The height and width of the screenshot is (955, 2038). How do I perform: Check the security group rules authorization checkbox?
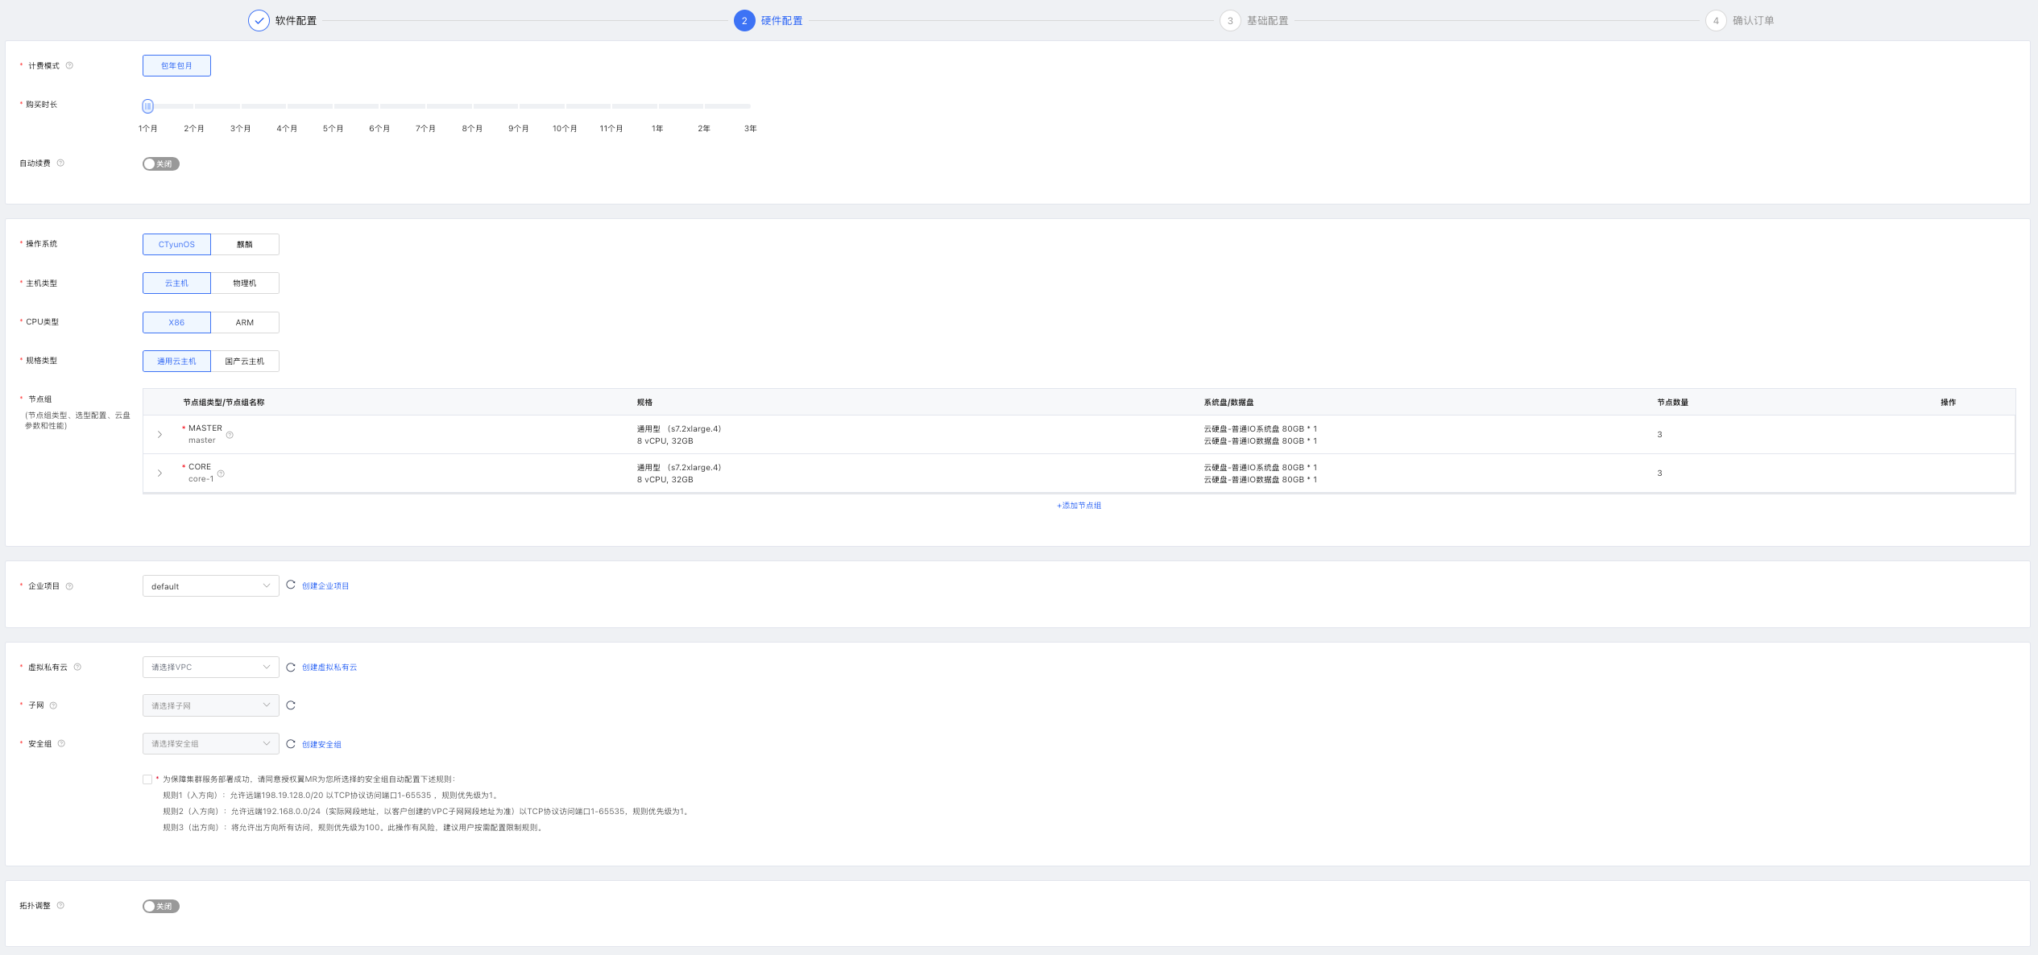pos(147,779)
